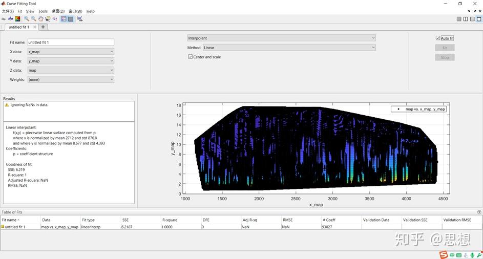
Task: Open the contour plot icon in toolbar
Action: [x=17, y=19]
